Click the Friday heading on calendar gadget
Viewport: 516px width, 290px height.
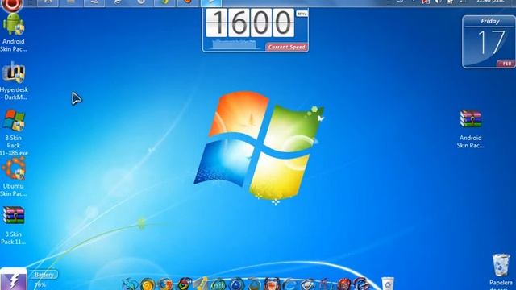pyautogui.click(x=490, y=21)
